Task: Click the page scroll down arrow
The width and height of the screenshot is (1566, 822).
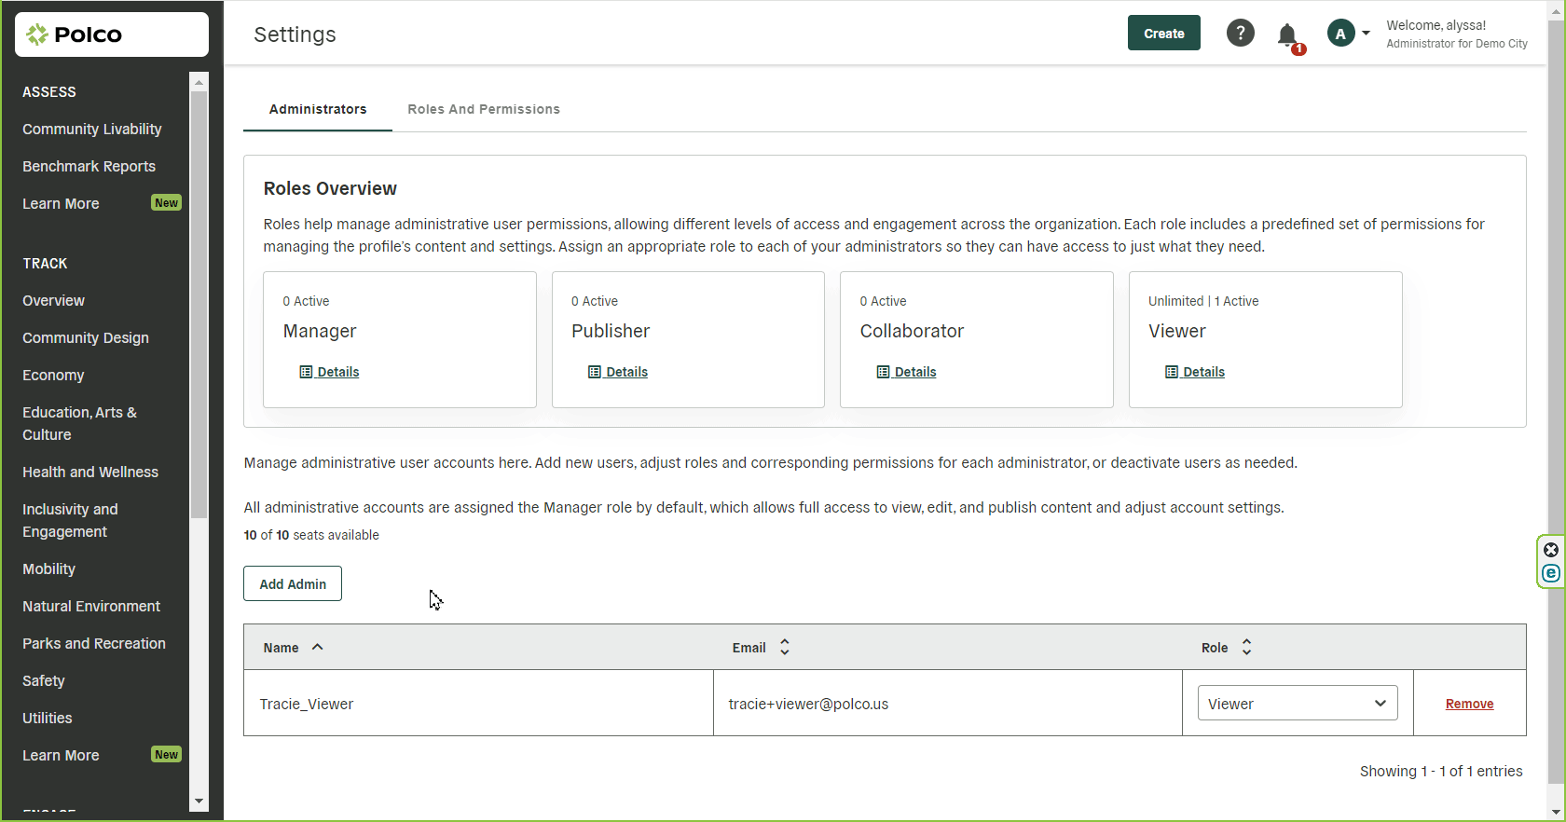Action: 1556,813
